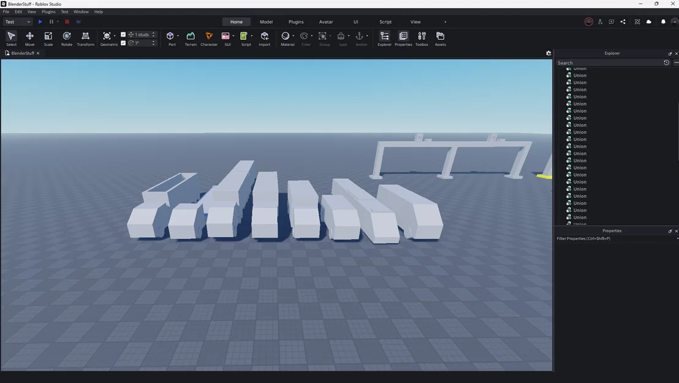Expand the Script tool dropdown arrow
Screen dimensions: 679x383
252,36
